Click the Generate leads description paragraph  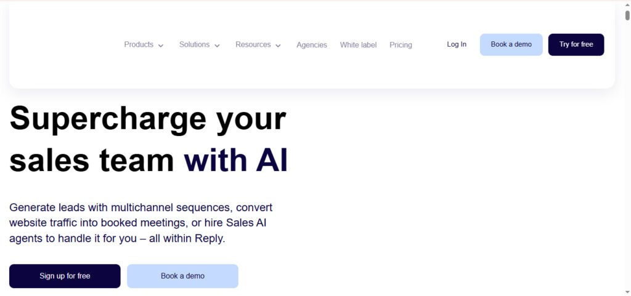(141, 223)
